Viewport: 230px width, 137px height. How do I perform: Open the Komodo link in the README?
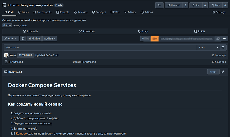point(21,134)
